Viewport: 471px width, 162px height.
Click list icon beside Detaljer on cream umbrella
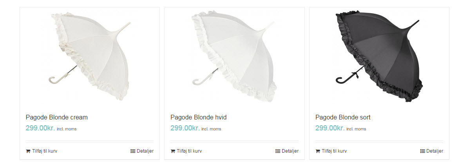[x=133, y=151]
